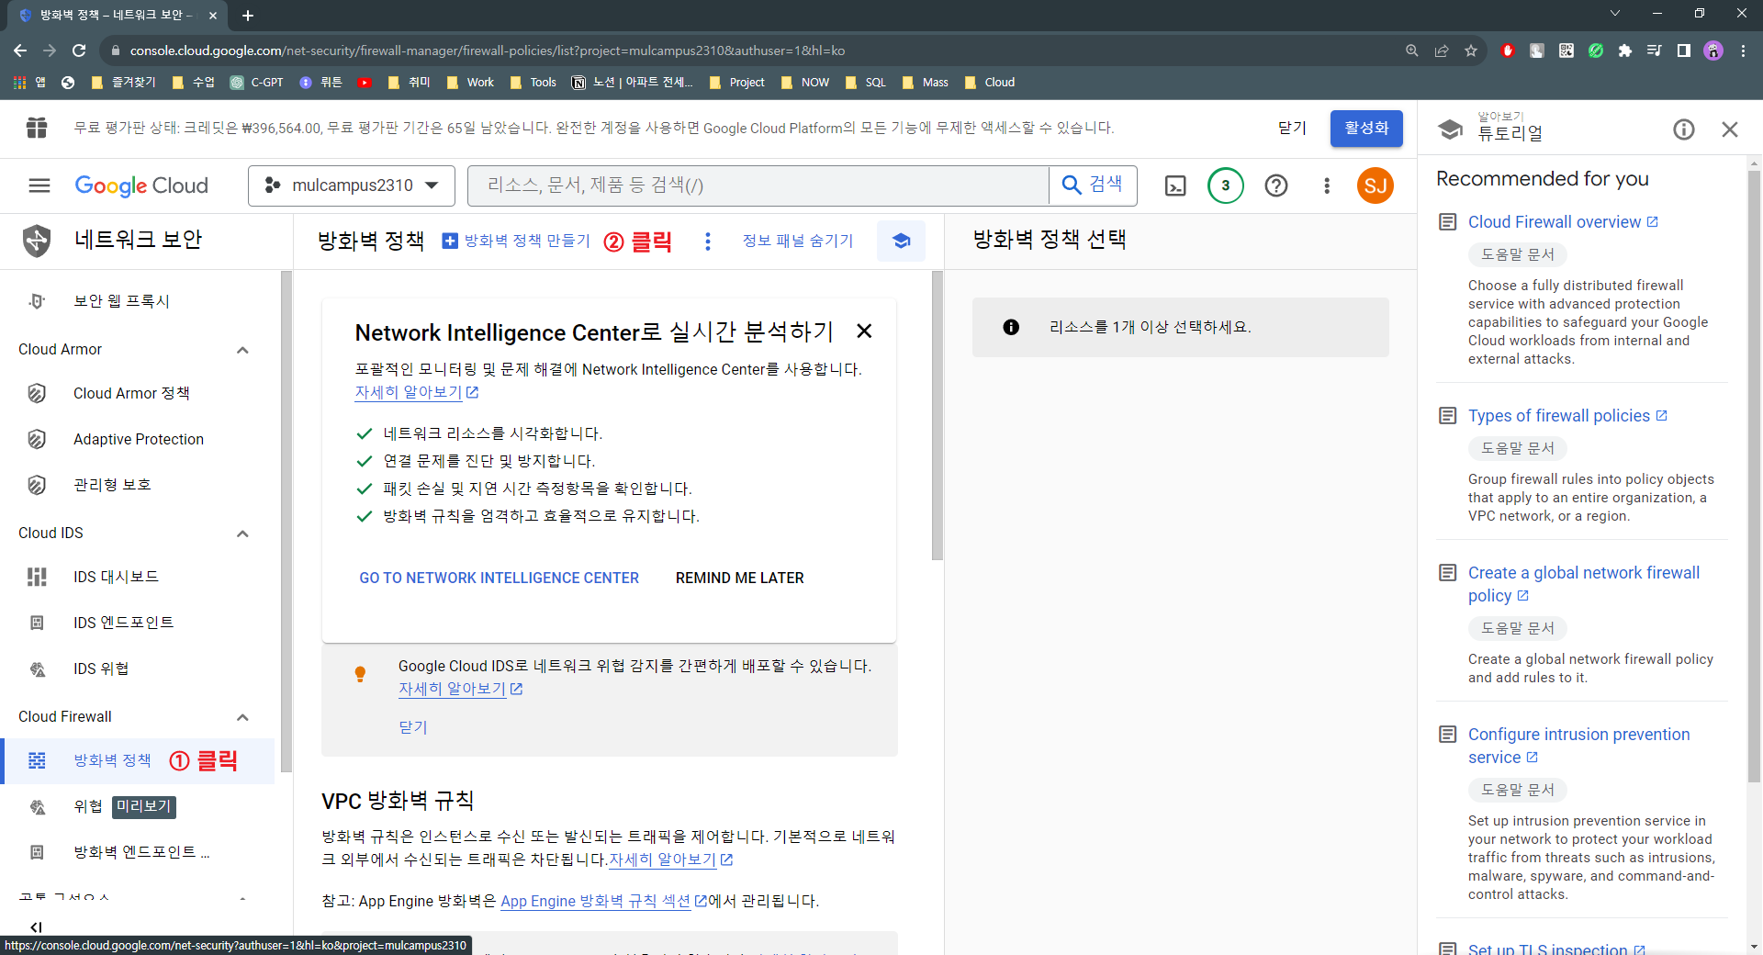Toggle the tutorial learn panel icon
This screenshot has width=1763, height=955.
pos(901,241)
